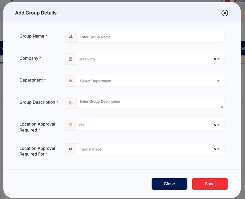This screenshot has height=199, width=245.
Task: Click the tag icon beside Group Description
Action: (x=71, y=103)
